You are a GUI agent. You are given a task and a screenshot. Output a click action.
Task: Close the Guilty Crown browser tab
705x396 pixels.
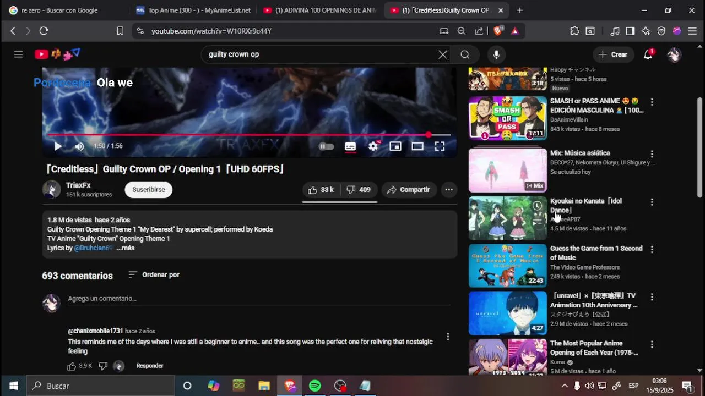tap(500, 10)
